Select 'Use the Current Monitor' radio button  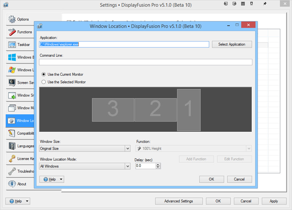[x=44, y=74]
